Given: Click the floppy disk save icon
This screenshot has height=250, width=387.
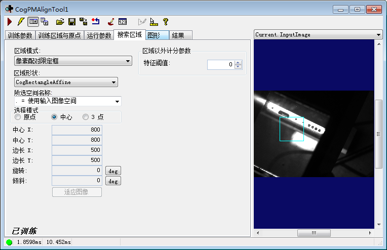Looking at the screenshot, I should (72, 22).
